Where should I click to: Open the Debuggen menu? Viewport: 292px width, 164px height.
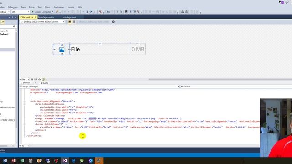12,7
